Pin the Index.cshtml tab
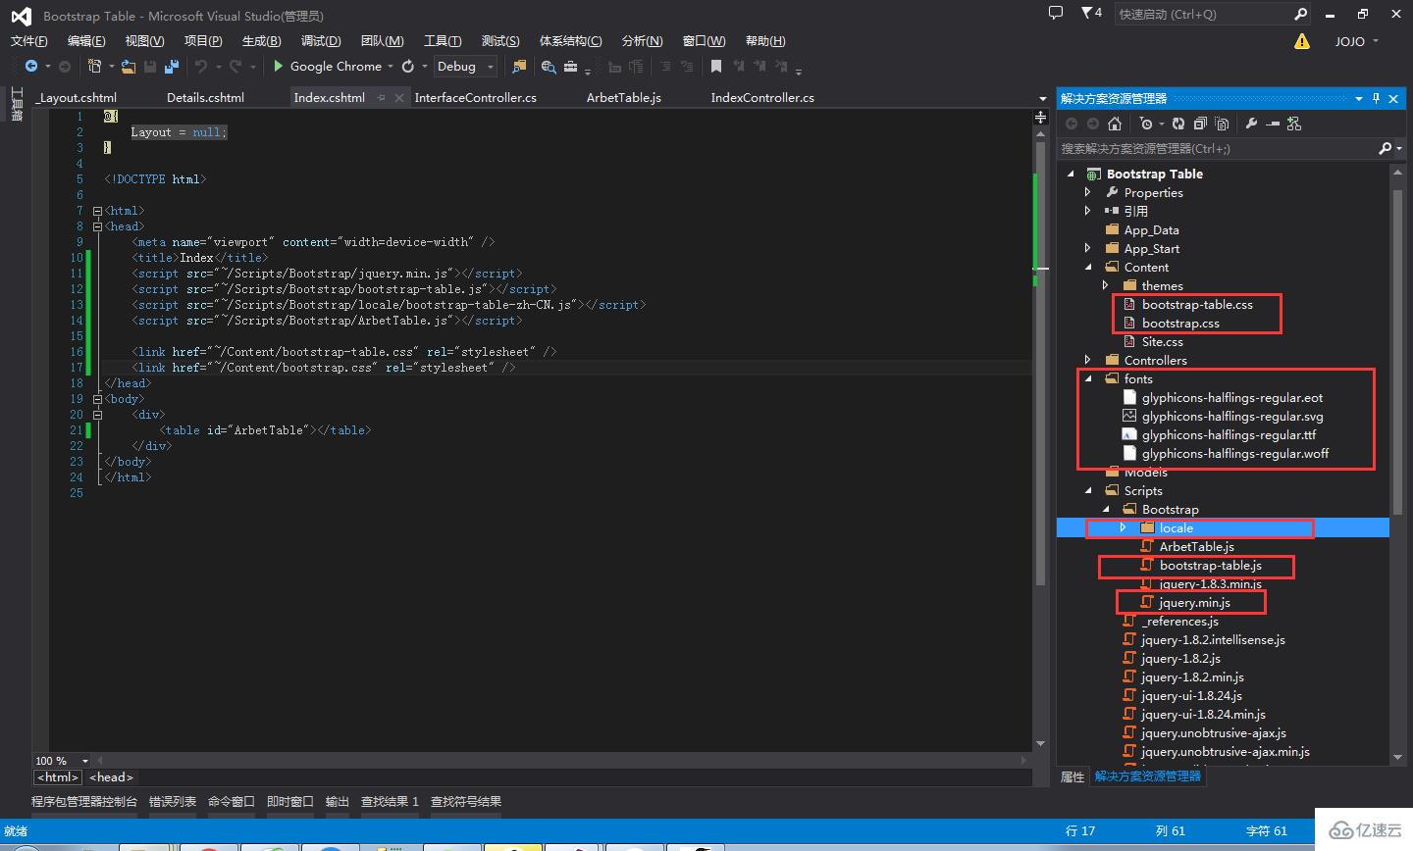The image size is (1413, 851). click(381, 97)
